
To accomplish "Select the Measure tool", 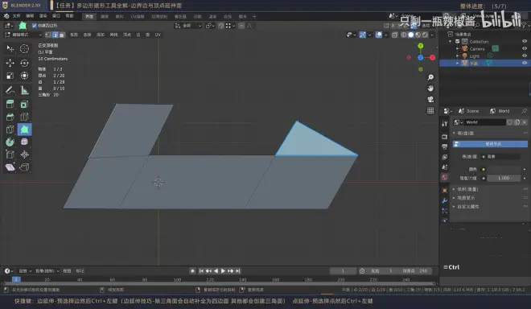I will pyautogui.click(x=24, y=90).
